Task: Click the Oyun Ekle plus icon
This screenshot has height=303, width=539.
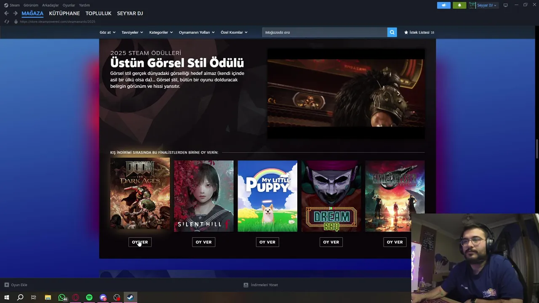Action: tap(6, 285)
